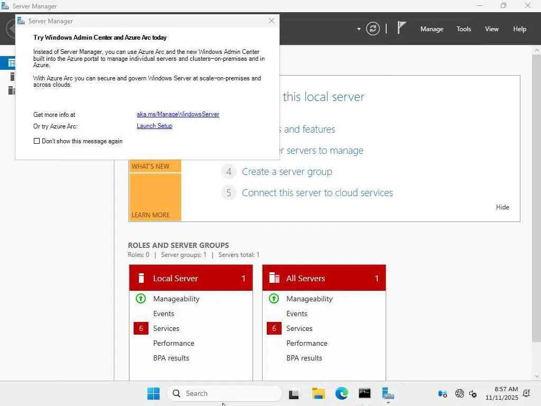Open Manageability in Local Server tile
This screenshot has width=541, height=406.
[176, 299]
